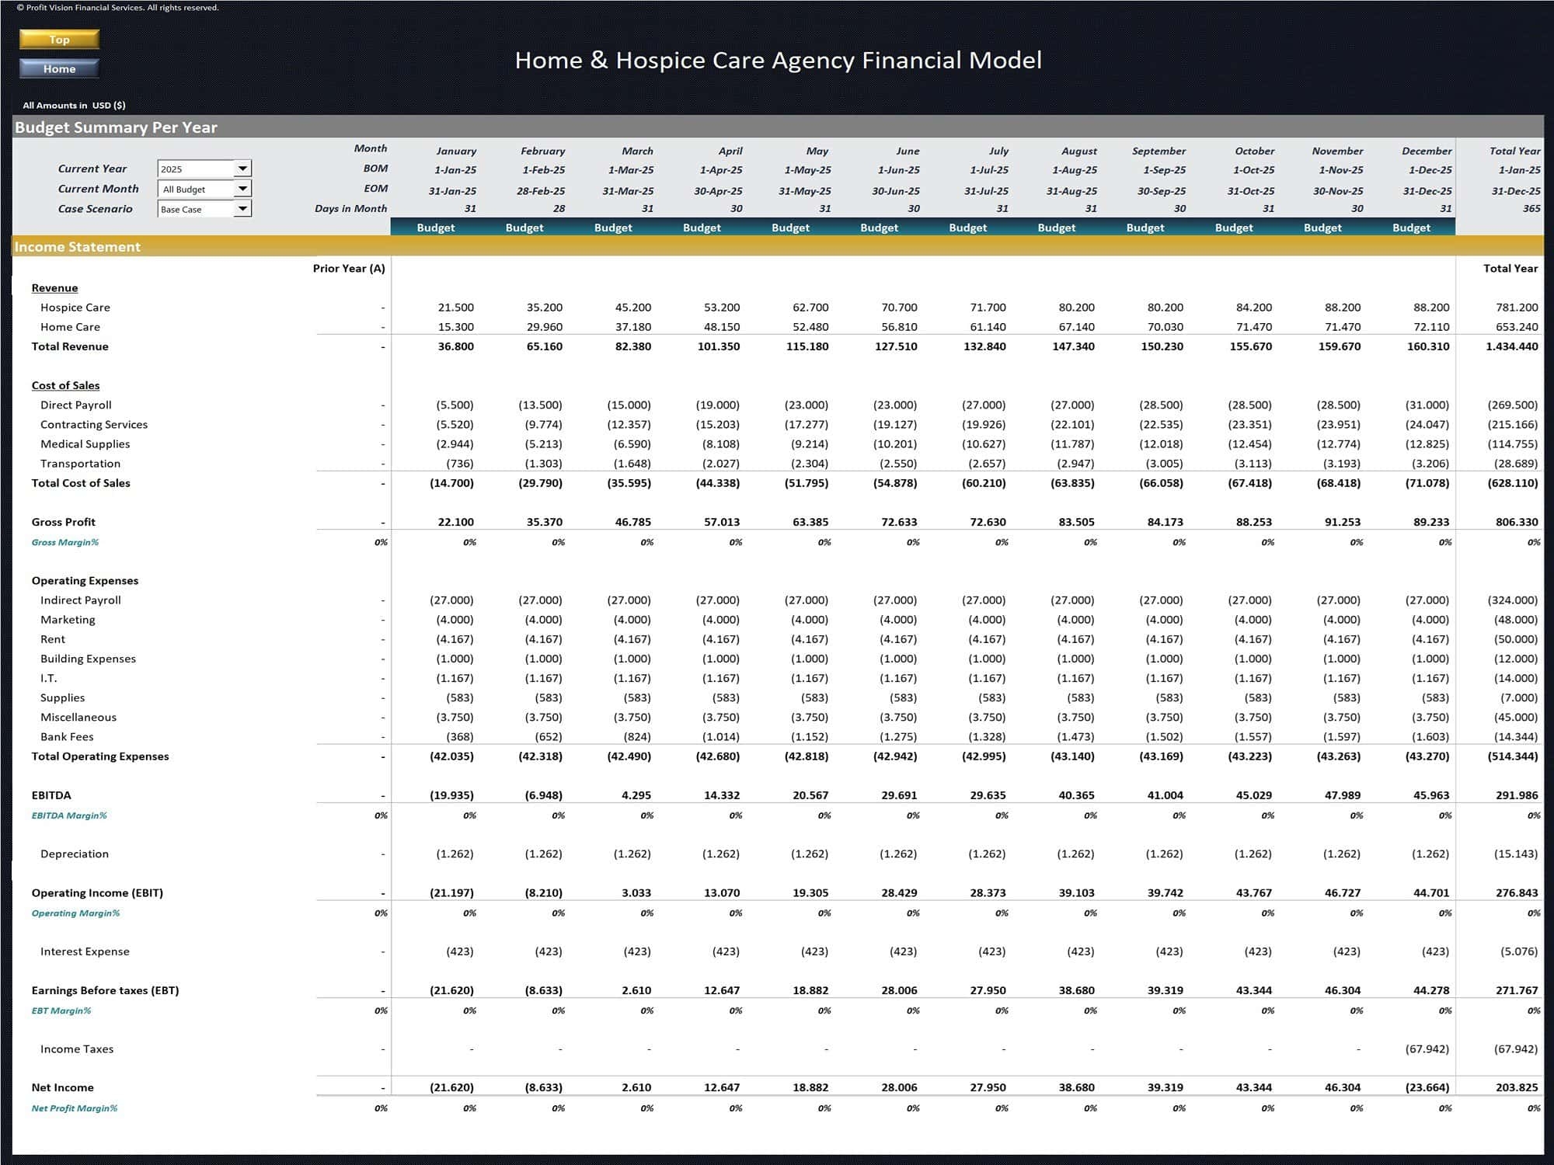Open the Current Year dropdown
The image size is (1554, 1165).
click(242, 169)
